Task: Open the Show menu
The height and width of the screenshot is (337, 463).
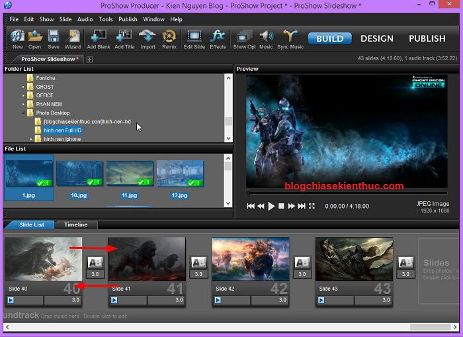Action: (x=47, y=19)
